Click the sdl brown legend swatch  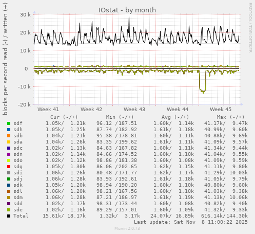click(9, 191)
